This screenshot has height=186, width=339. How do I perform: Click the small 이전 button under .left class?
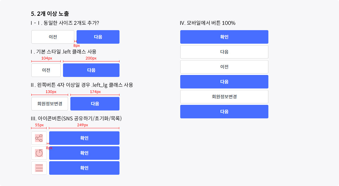[46, 70]
